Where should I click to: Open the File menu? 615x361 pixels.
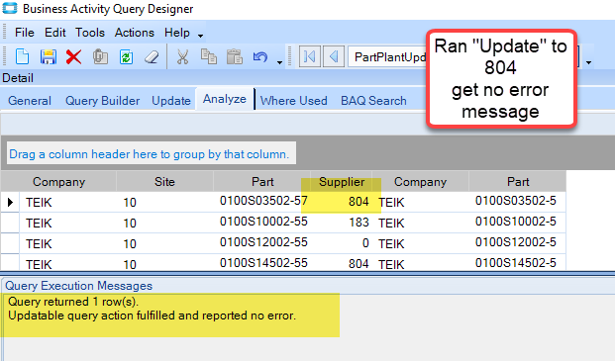pos(25,33)
